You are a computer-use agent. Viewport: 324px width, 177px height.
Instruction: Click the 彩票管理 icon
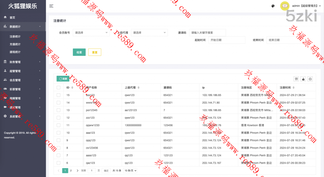[x=5, y=89]
